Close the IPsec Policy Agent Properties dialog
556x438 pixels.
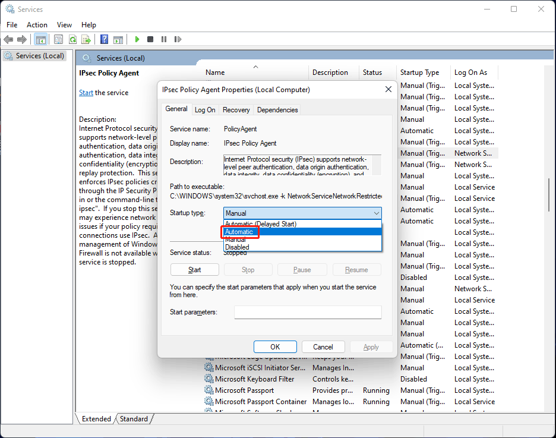(x=388, y=89)
